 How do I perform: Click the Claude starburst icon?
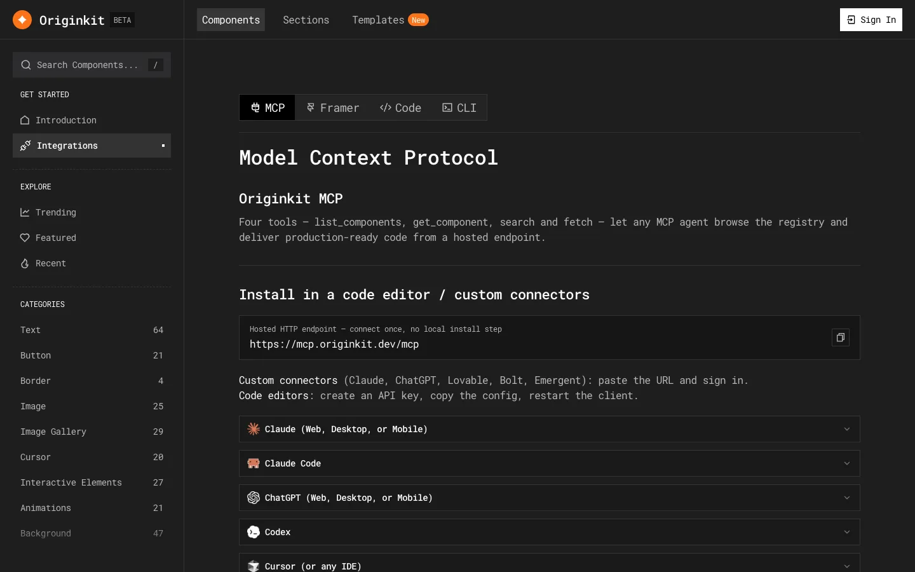[x=254, y=429]
